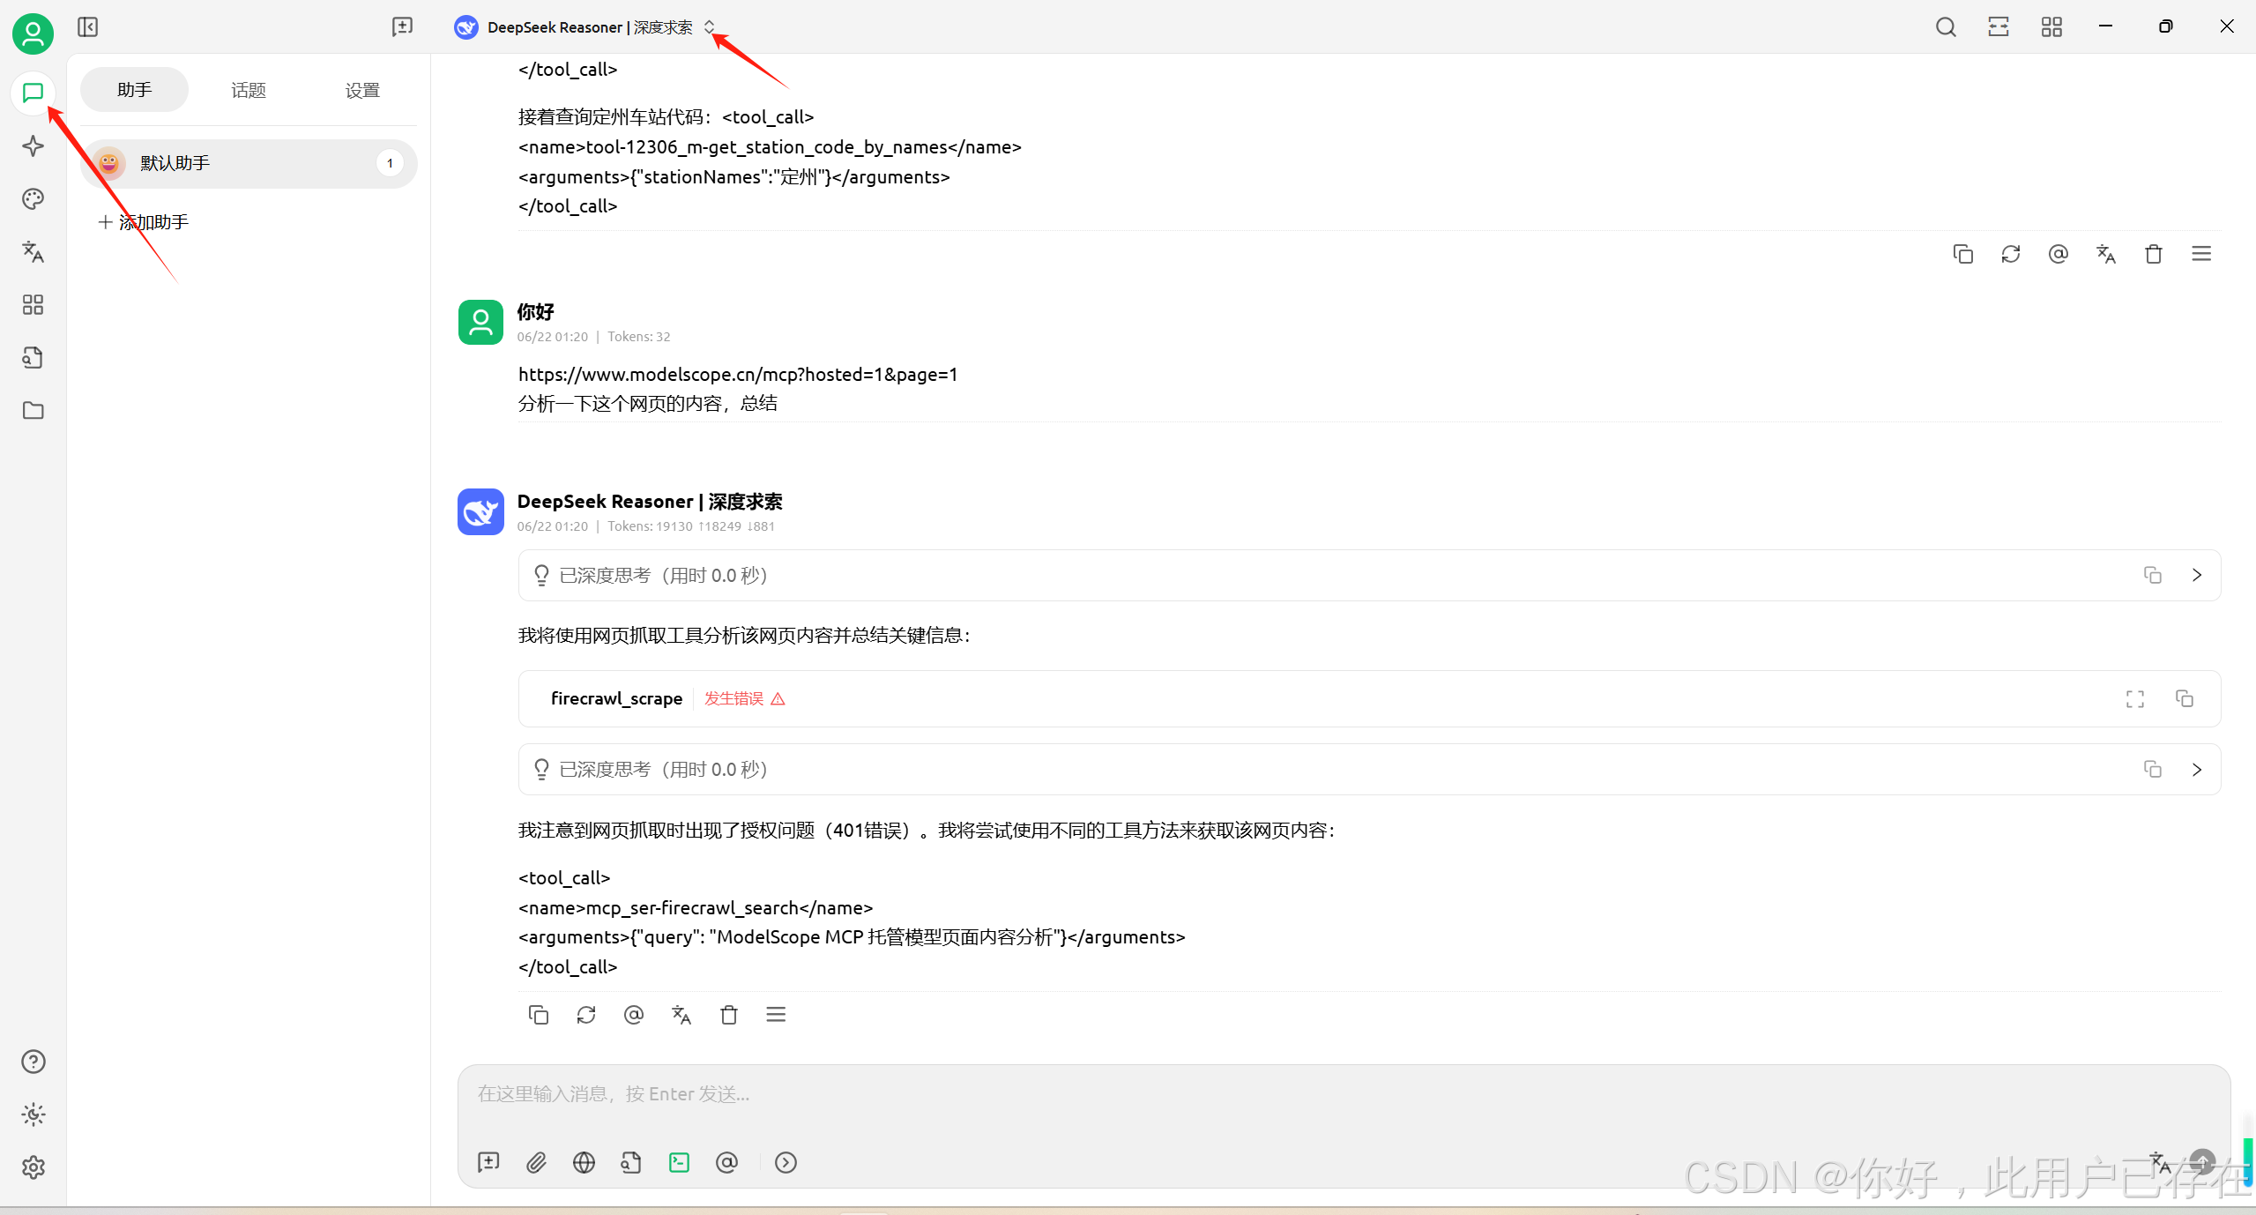
Task: Regenerate the upper assistant message
Action: pos(2010,254)
